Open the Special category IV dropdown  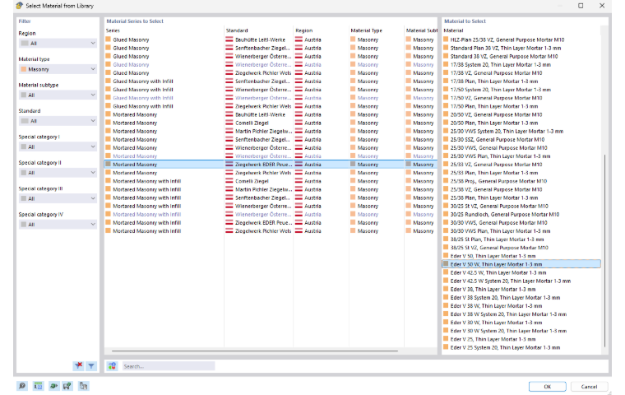click(58, 224)
